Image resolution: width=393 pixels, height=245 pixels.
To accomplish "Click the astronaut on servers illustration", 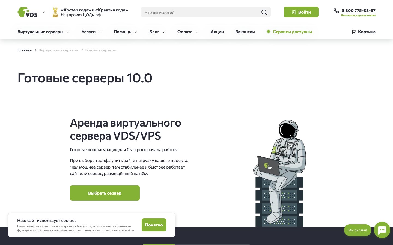I will click(x=280, y=173).
